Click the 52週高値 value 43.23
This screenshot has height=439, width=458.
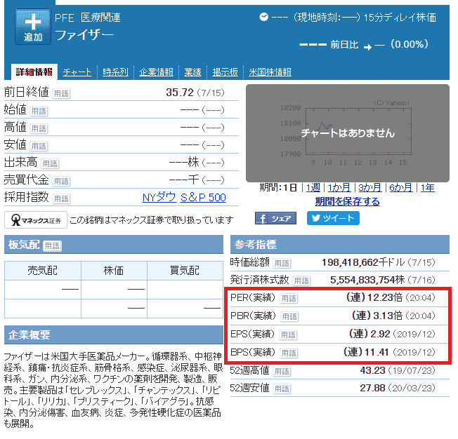(x=372, y=370)
